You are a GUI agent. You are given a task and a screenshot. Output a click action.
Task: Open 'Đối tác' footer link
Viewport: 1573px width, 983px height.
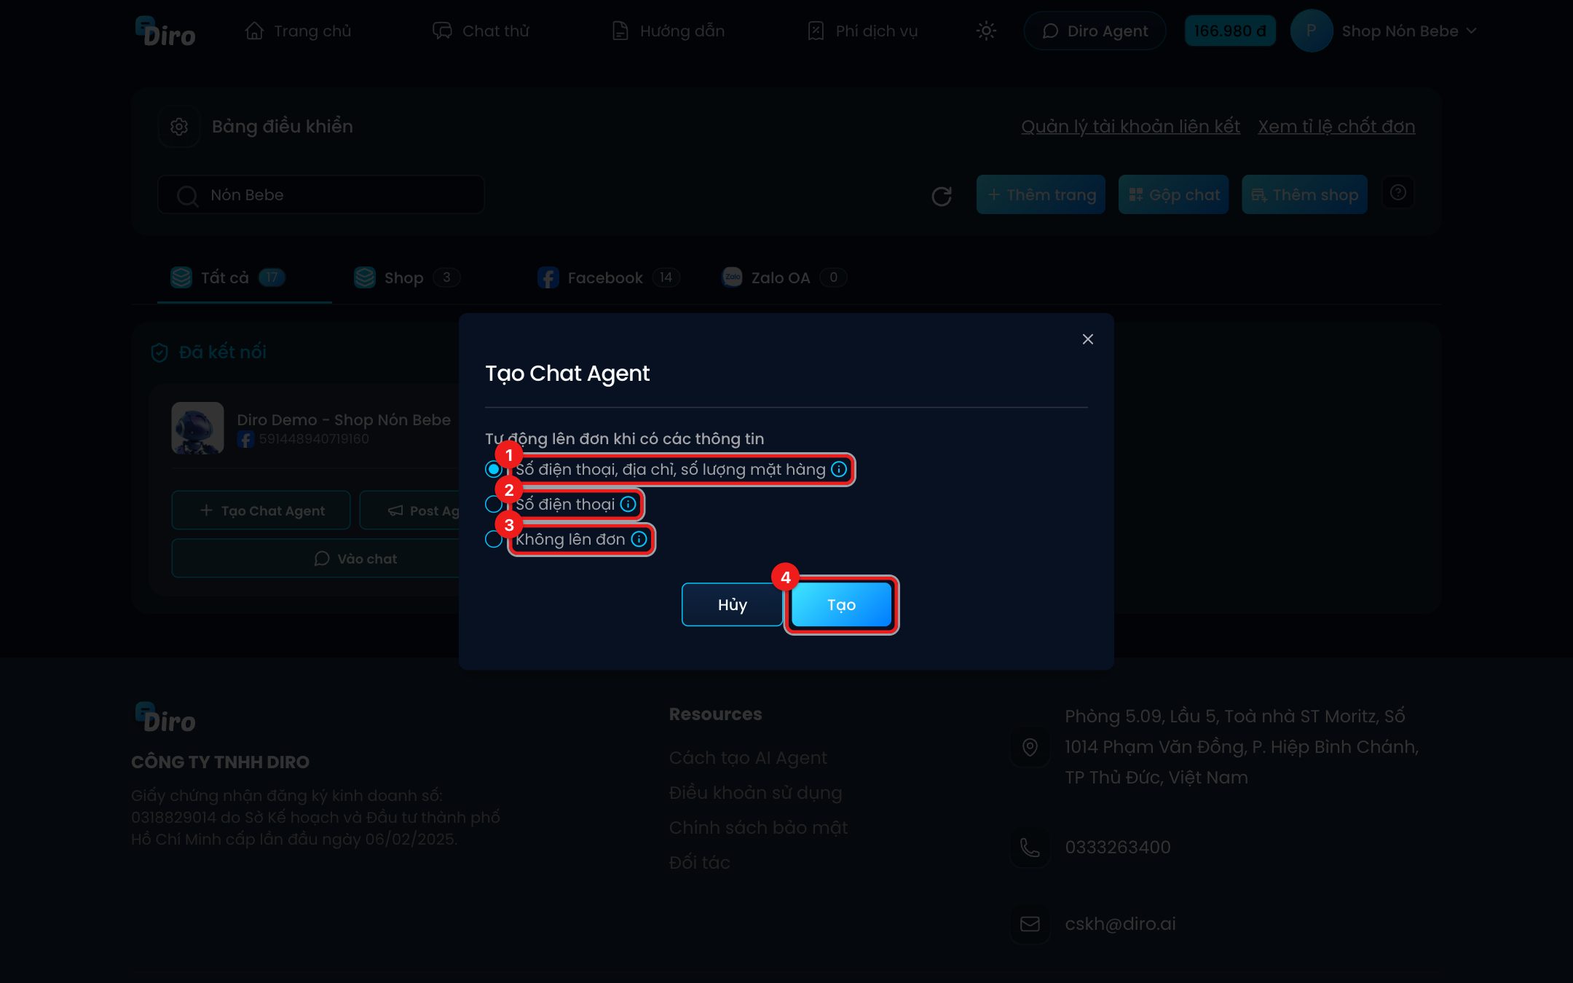pyautogui.click(x=699, y=863)
